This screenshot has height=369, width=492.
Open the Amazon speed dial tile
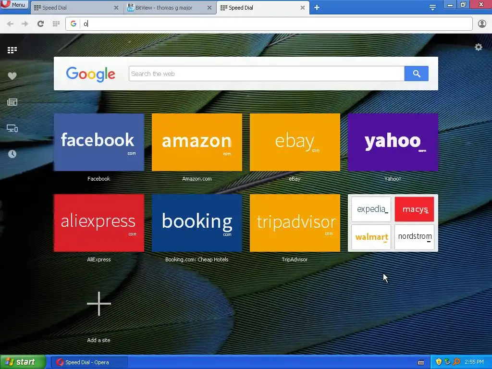coord(197,142)
